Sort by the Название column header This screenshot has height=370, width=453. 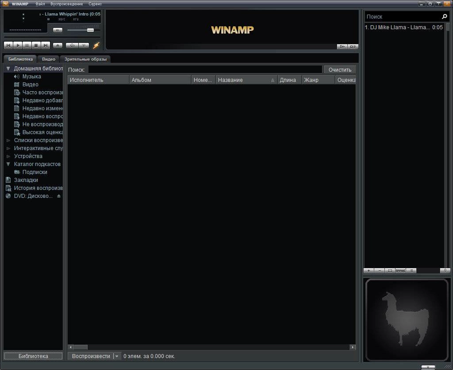coord(246,80)
